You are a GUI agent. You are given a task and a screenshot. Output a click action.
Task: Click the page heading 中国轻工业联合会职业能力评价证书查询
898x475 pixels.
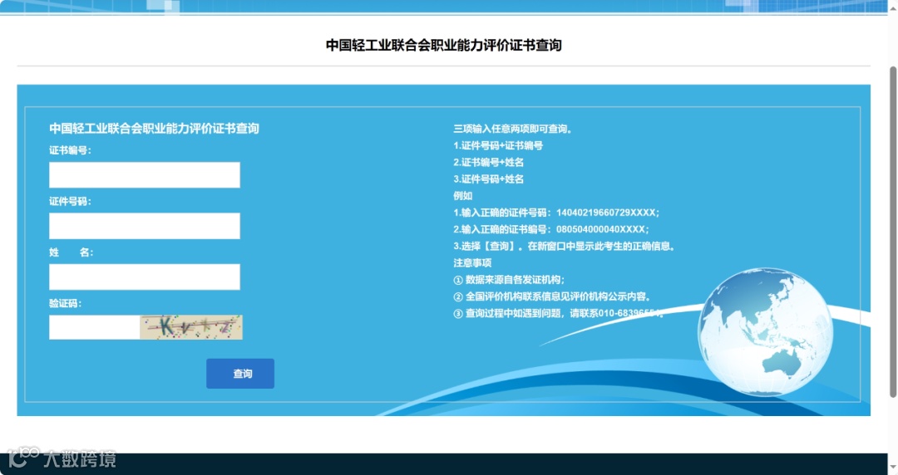click(x=444, y=45)
